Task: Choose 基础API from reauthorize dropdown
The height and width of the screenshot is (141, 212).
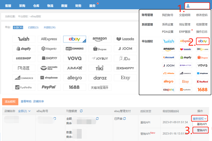Action: (x=202, y=124)
